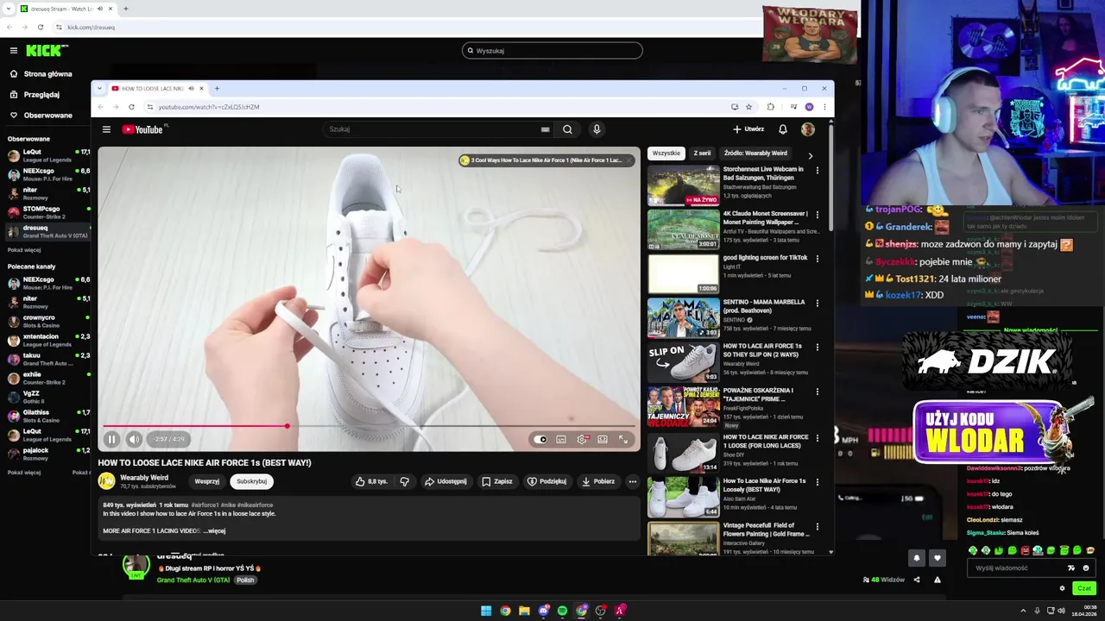Mute the YouTube video volume
This screenshot has height=621, width=1105.
134,439
